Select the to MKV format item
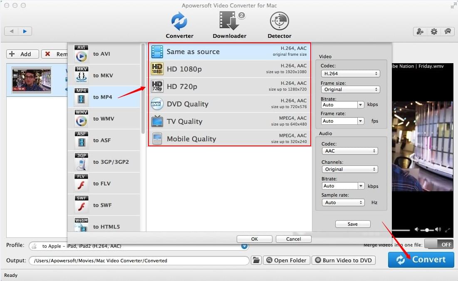This screenshot has width=458, height=281. coord(104,75)
